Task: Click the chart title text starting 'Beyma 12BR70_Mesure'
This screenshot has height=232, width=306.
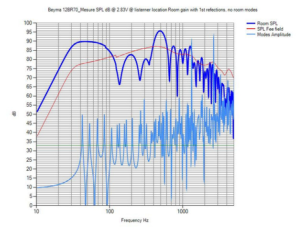Action: pyautogui.click(x=153, y=10)
